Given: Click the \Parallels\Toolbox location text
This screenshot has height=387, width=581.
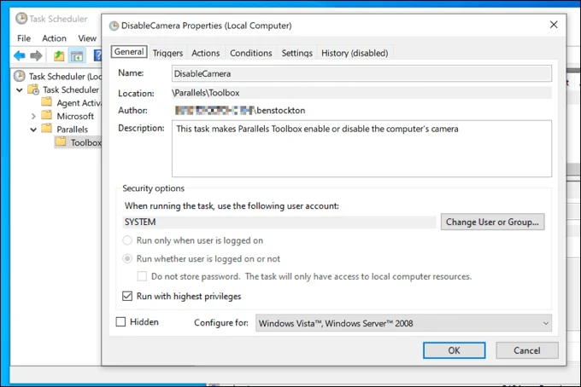Looking at the screenshot, I should pos(206,93).
